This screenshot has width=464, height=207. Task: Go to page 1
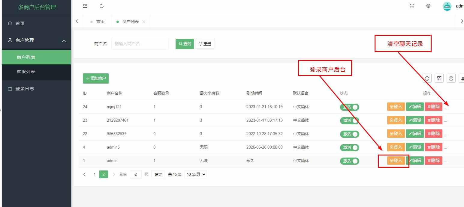pyautogui.click(x=95, y=174)
